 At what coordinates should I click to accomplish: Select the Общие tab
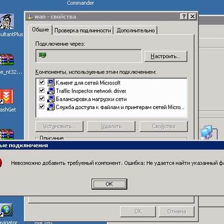pos(41,30)
